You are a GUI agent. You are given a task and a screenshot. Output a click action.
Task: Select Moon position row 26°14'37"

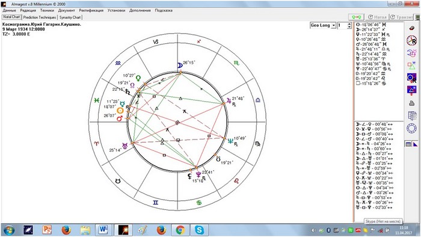coord(371,29)
